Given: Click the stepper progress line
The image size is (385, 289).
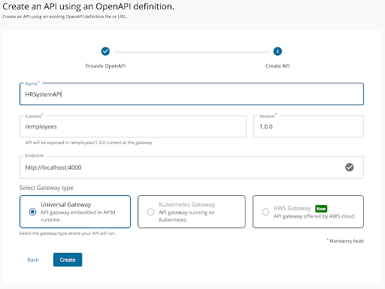Looking at the screenshot, I should (192, 52).
